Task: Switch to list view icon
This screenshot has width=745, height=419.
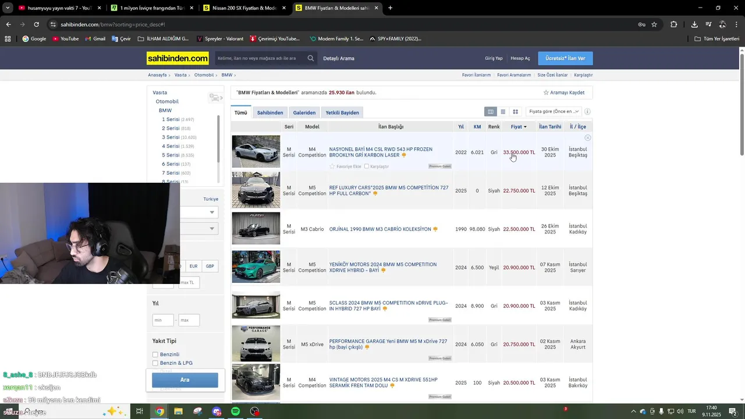Action: pos(503,112)
